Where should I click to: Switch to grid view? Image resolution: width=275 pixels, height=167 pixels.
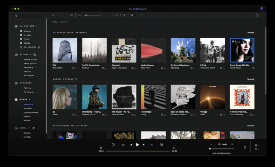pyautogui.click(x=71, y=15)
